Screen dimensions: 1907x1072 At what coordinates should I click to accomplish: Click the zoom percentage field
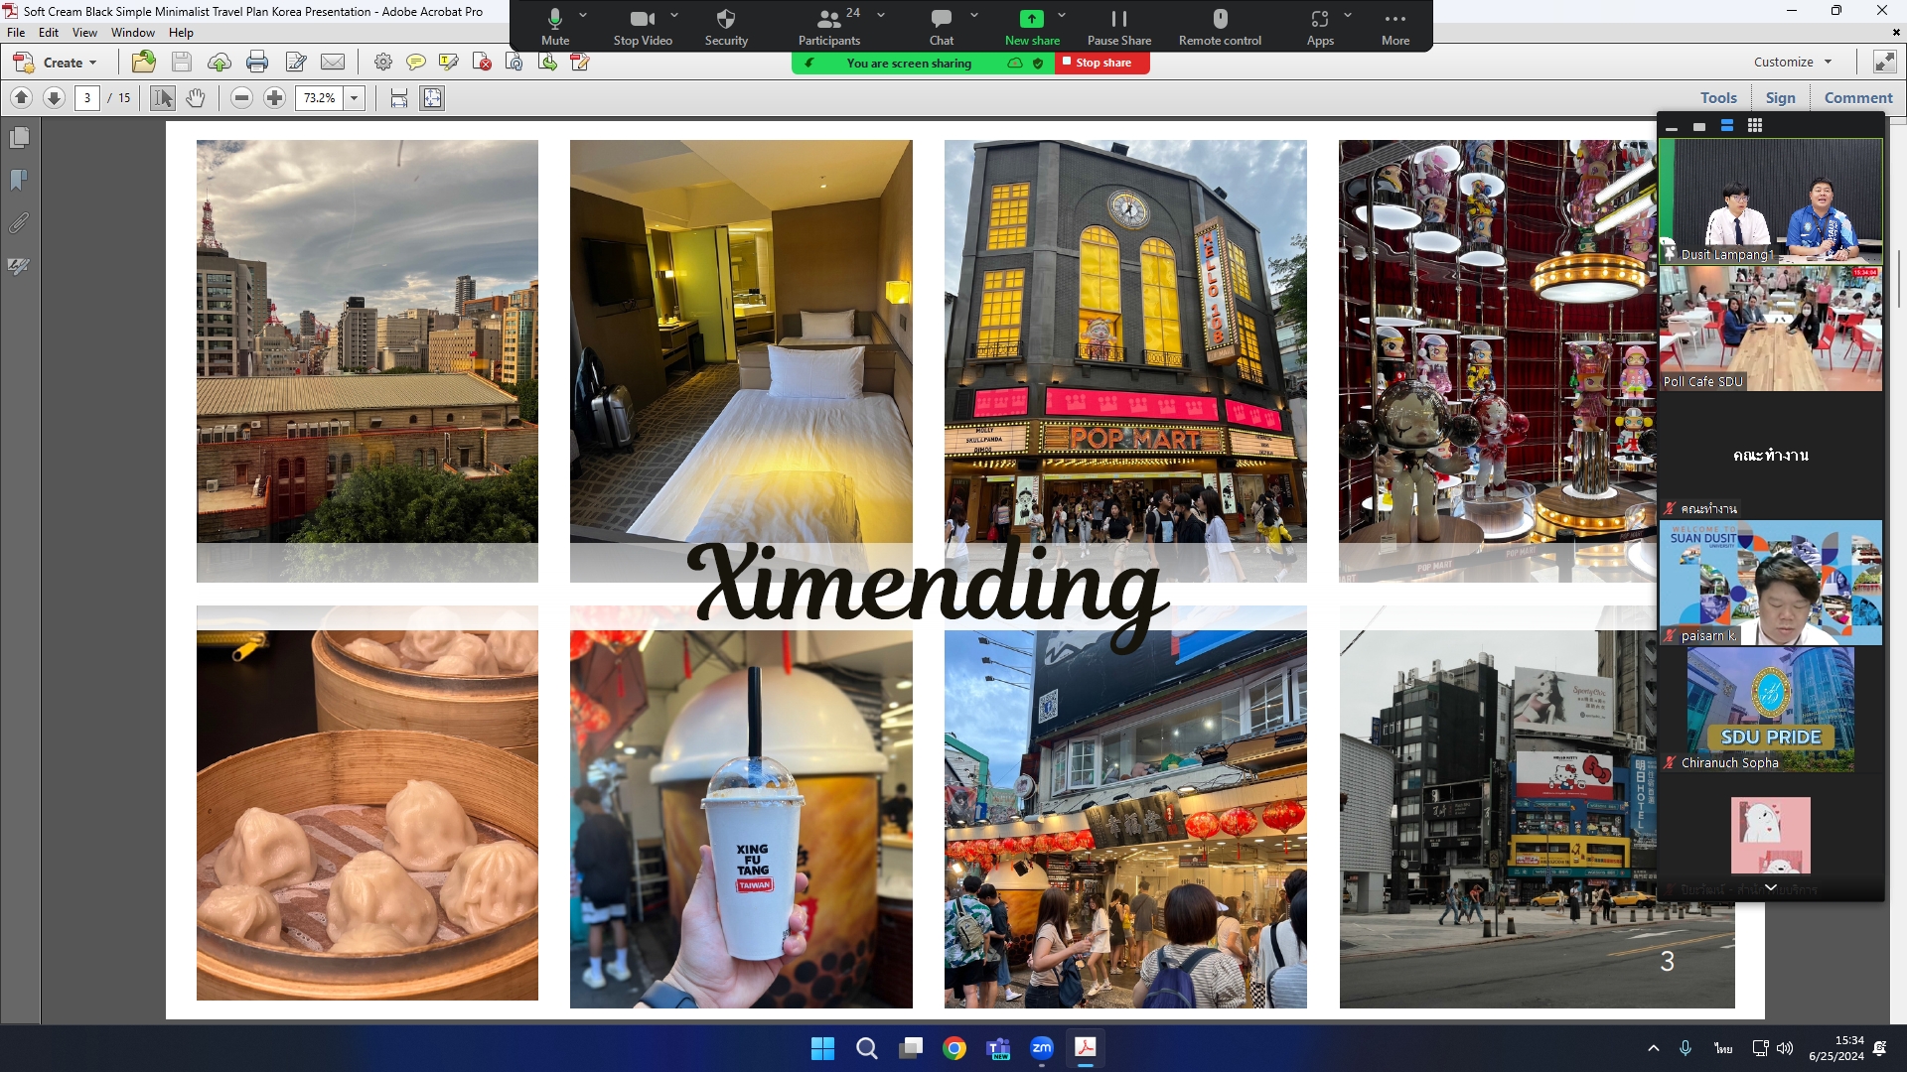(320, 97)
